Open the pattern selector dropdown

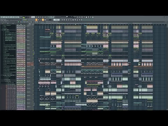coord(56,20)
